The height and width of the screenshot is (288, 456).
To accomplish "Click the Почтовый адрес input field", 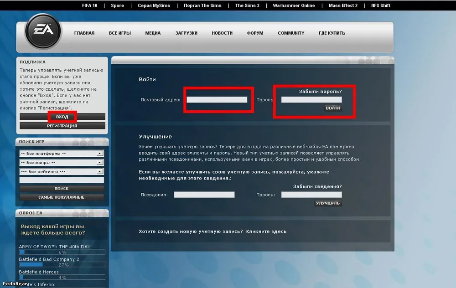I will 217,100.
